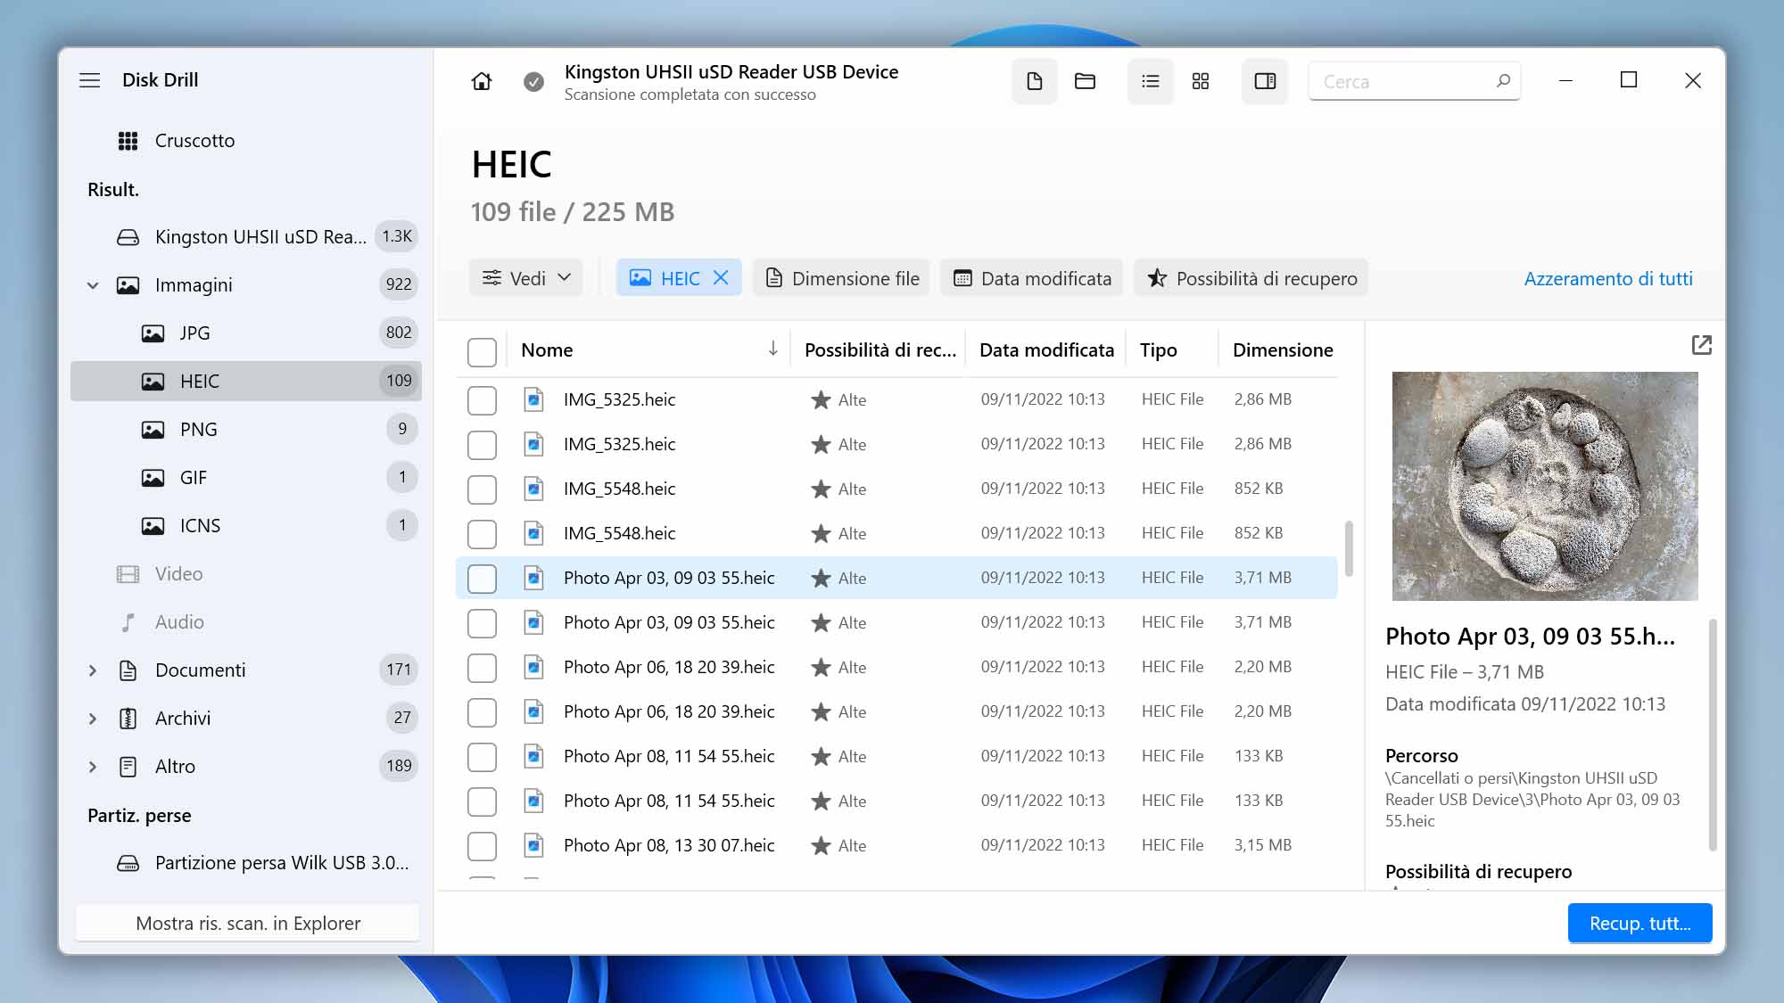The height and width of the screenshot is (1003, 1784).
Task: Click the lost partition drive icon
Action: (128, 863)
